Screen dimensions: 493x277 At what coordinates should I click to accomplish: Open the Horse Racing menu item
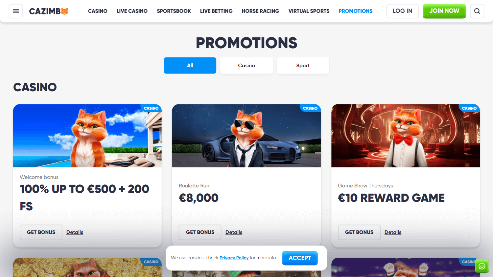260,11
